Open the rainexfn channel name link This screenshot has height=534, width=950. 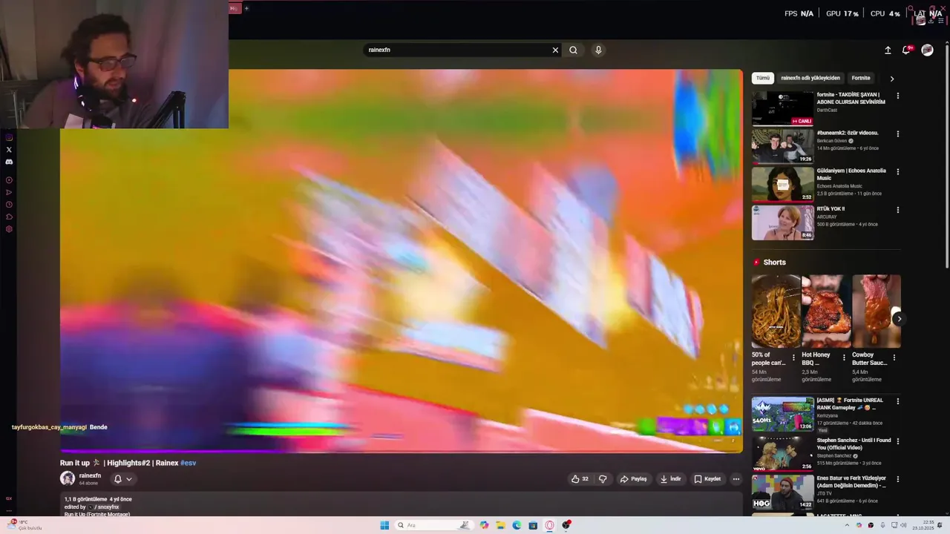click(90, 475)
